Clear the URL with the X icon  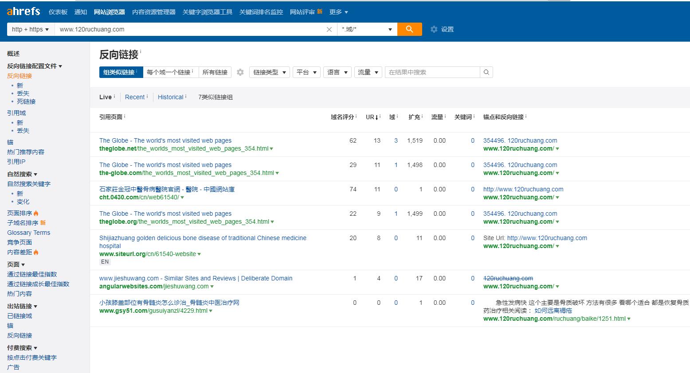[329, 30]
